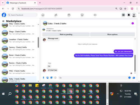Open the emoji picker in message box
Image resolution: width=140 pixels, height=105 pixels.
tap(129, 78)
